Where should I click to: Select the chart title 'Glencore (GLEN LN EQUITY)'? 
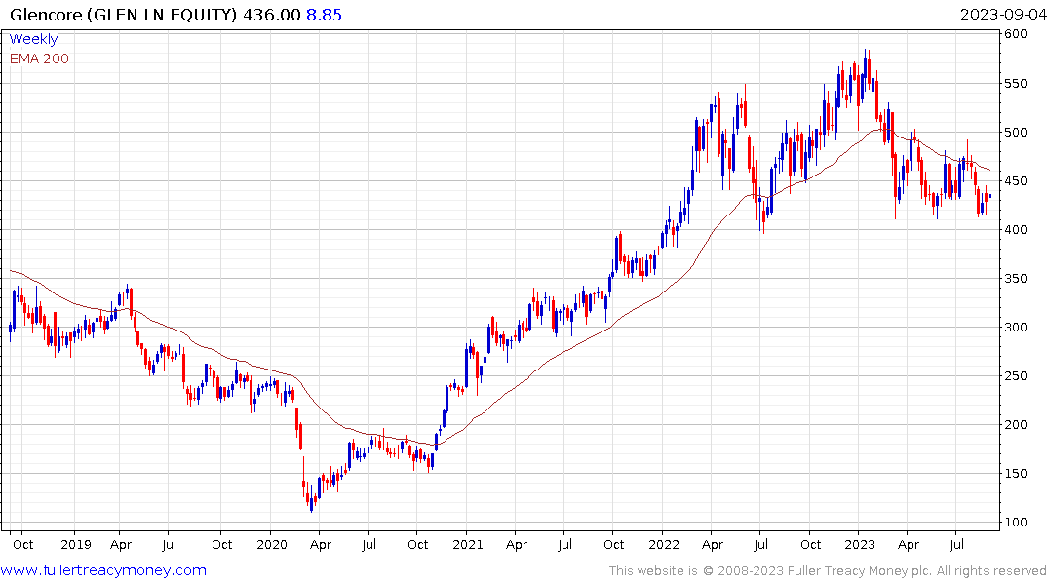coord(123,15)
